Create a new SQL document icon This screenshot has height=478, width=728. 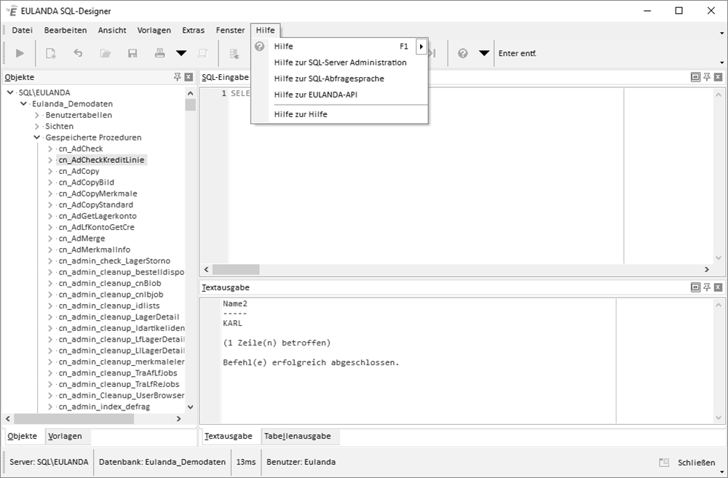(51, 53)
